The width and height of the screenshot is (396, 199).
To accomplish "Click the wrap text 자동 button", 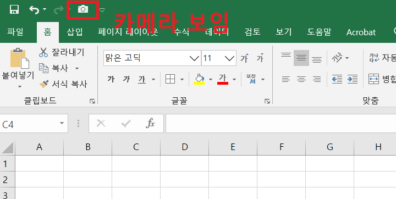I will (x=382, y=58).
